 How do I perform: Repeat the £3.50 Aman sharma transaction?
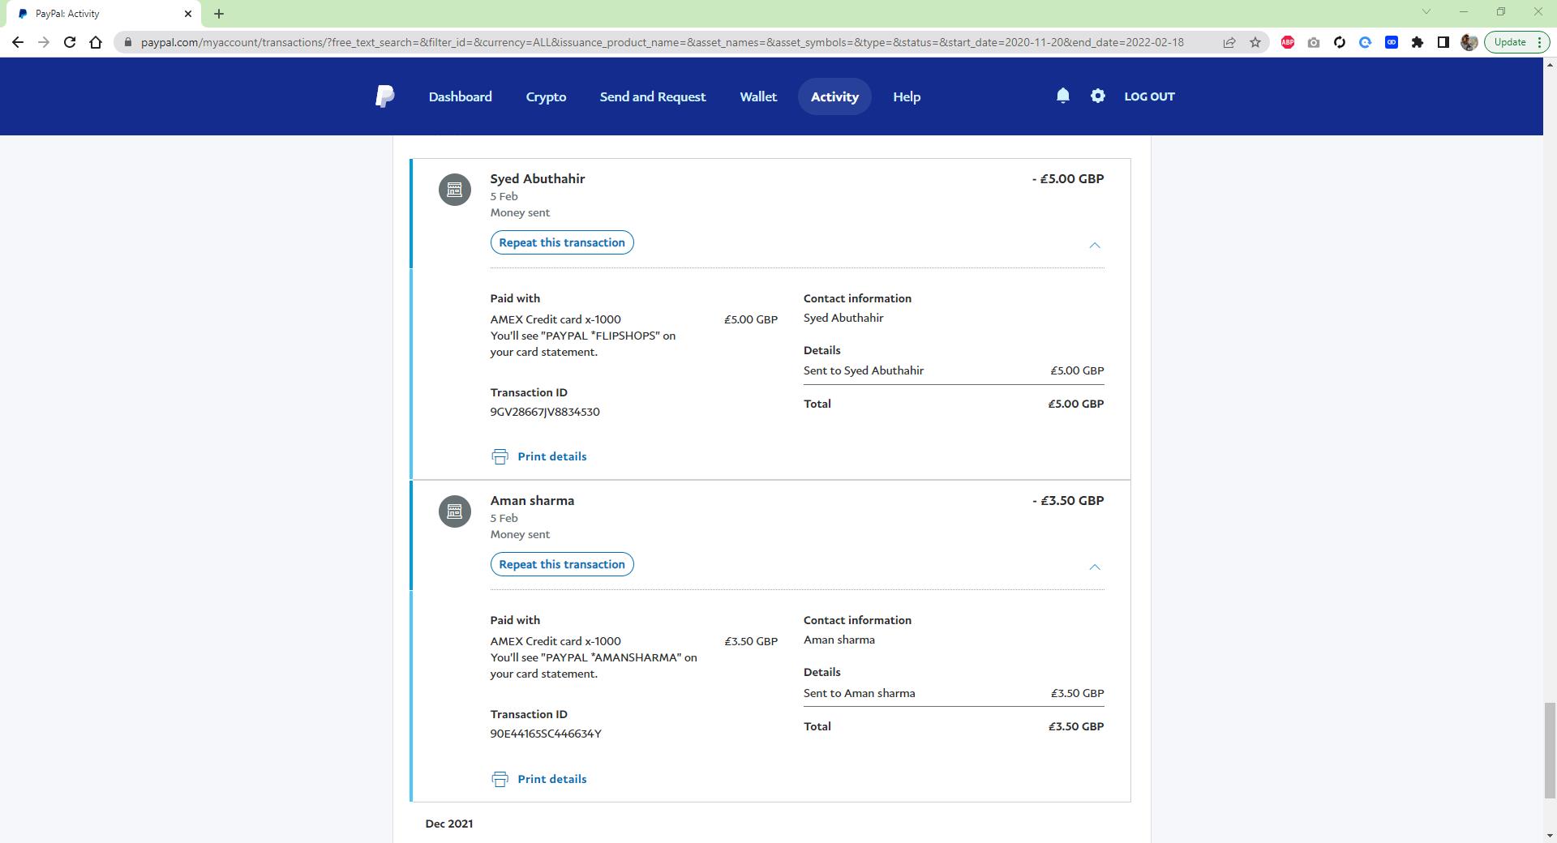[561, 564]
